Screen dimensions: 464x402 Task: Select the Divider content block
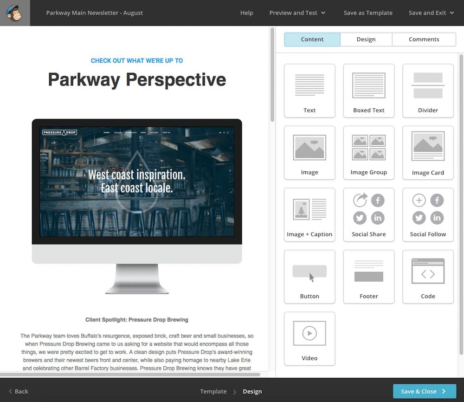428,91
